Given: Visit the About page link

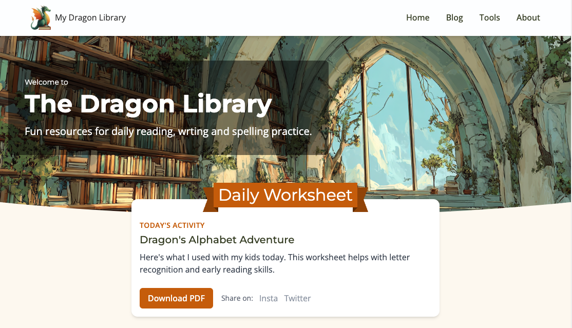Looking at the screenshot, I should (528, 17).
